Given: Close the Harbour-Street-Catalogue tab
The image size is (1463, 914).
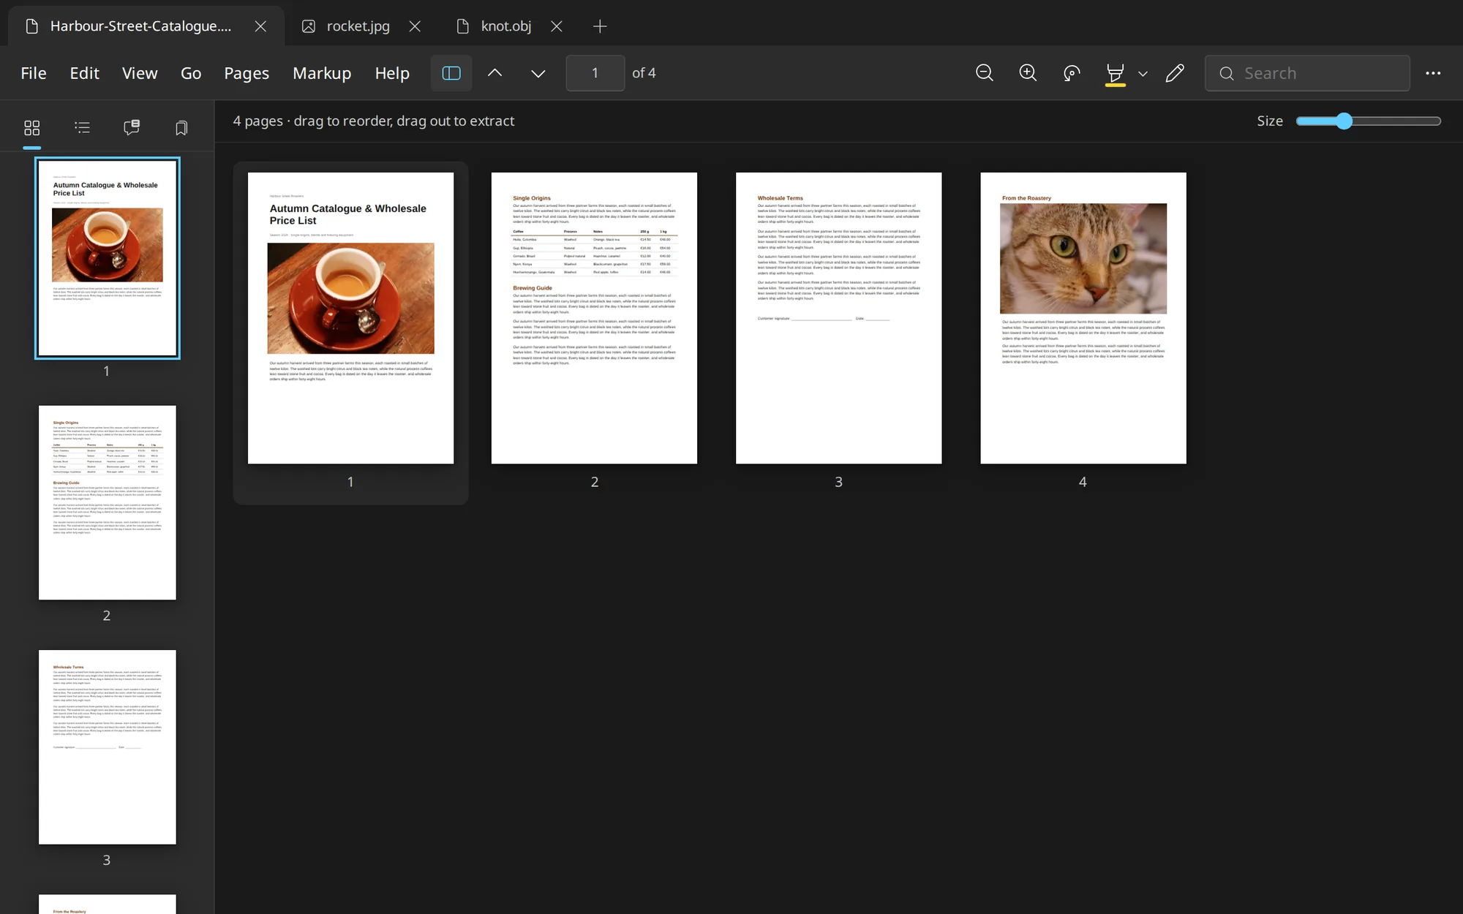Looking at the screenshot, I should (260, 26).
